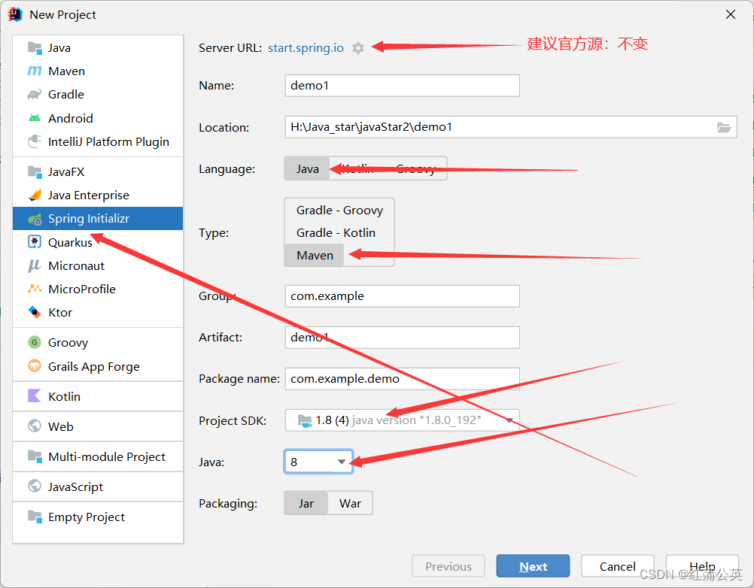Select Kotlin project type
754x588 pixels.
(x=98, y=396)
